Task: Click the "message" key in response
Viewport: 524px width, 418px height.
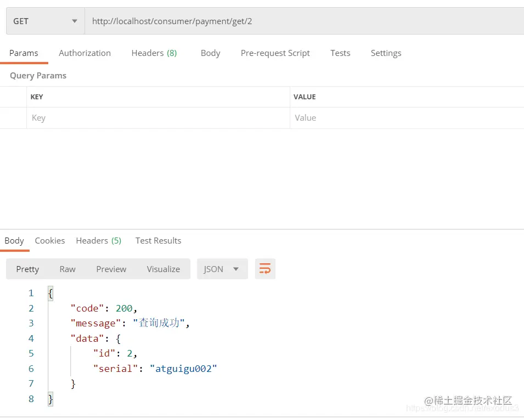Action: (95, 323)
